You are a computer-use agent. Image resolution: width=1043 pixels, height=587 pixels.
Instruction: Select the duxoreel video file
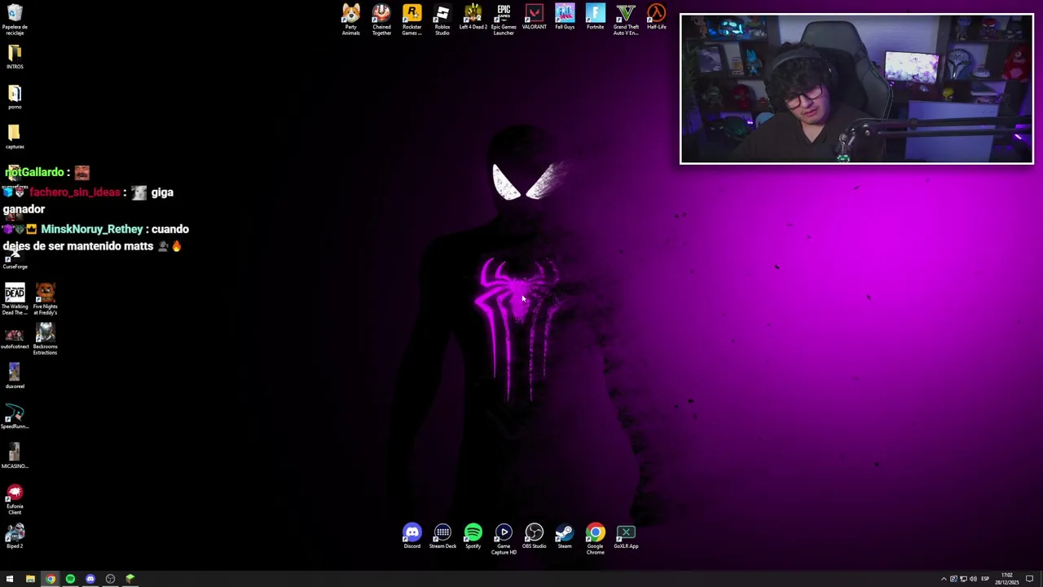(x=15, y=377)
